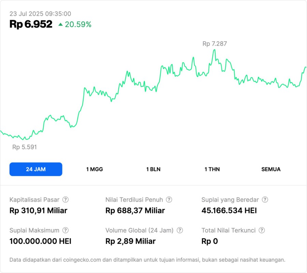The width and height of the screenshot is (307, 273).
Task: Click the current price Rp 6.952
Action: tap(31, 24)
